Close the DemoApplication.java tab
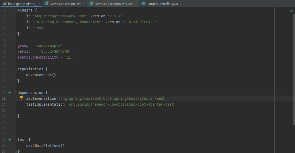295x153 pixels. click(x=84, y=3)
